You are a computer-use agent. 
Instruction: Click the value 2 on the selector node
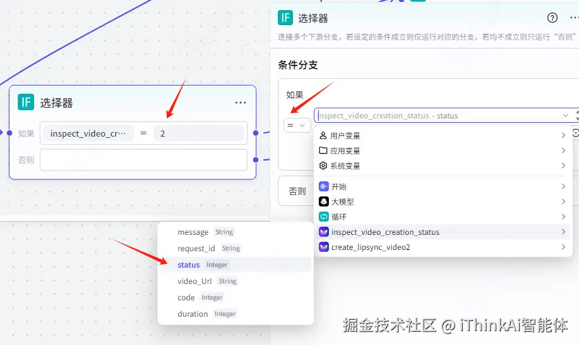[x=198, y=133]
